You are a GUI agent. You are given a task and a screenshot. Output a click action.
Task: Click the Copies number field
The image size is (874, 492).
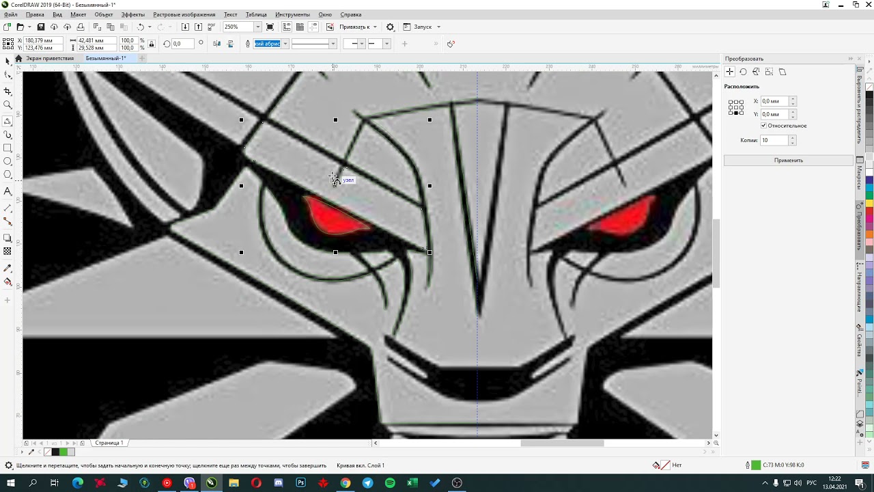click(x=774, y=140)
